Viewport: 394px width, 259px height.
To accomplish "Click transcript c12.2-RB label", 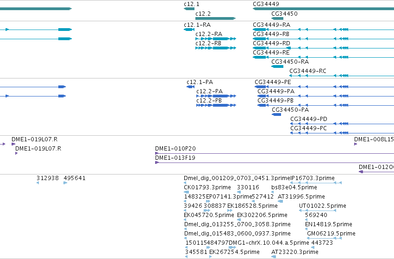I will [x=208, y=43].
